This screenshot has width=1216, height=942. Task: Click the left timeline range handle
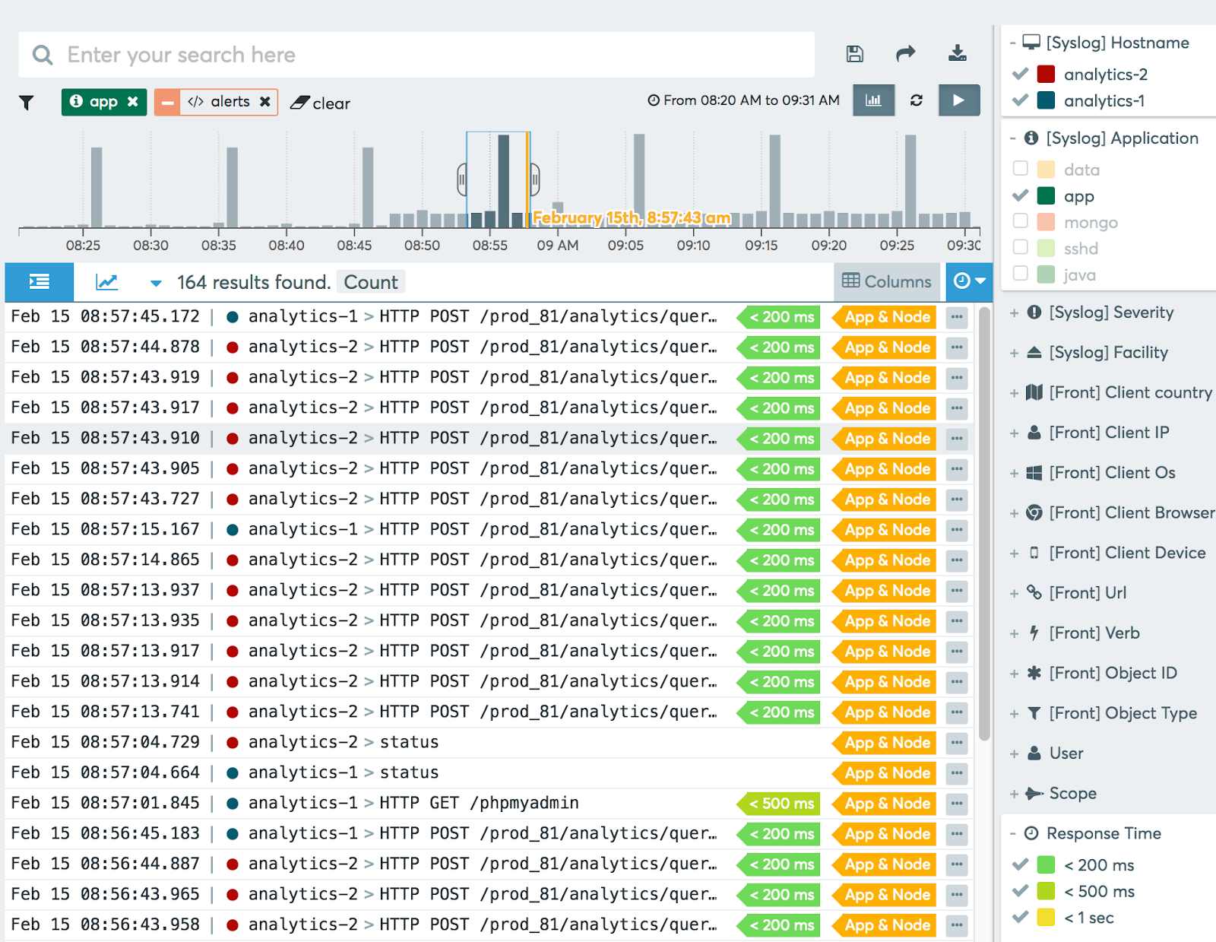pyautogui.click(x=462, y=179)
